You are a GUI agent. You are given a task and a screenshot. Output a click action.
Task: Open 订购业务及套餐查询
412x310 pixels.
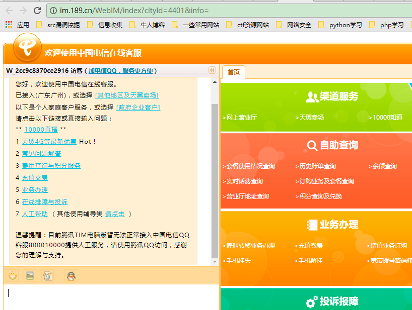[x=324, y=181]
